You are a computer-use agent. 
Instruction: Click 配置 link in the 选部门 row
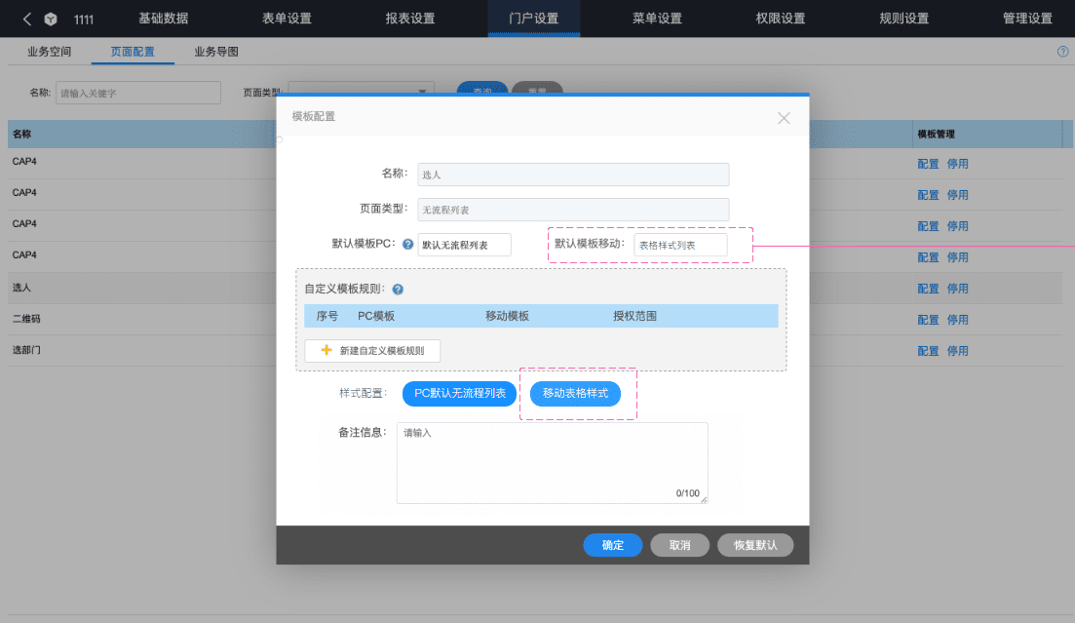coord(928,351)
